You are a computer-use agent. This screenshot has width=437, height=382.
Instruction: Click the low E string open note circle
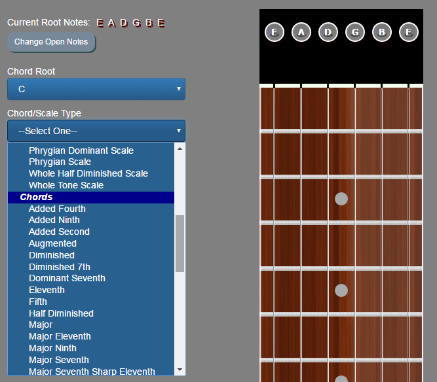pyautogui.click(x=274, y=32)
